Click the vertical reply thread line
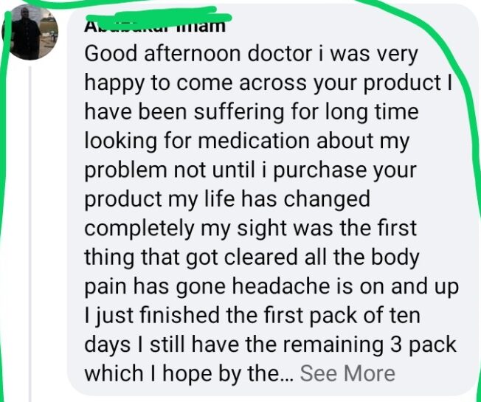The image size is (481, 402). (x=30, y=234)
